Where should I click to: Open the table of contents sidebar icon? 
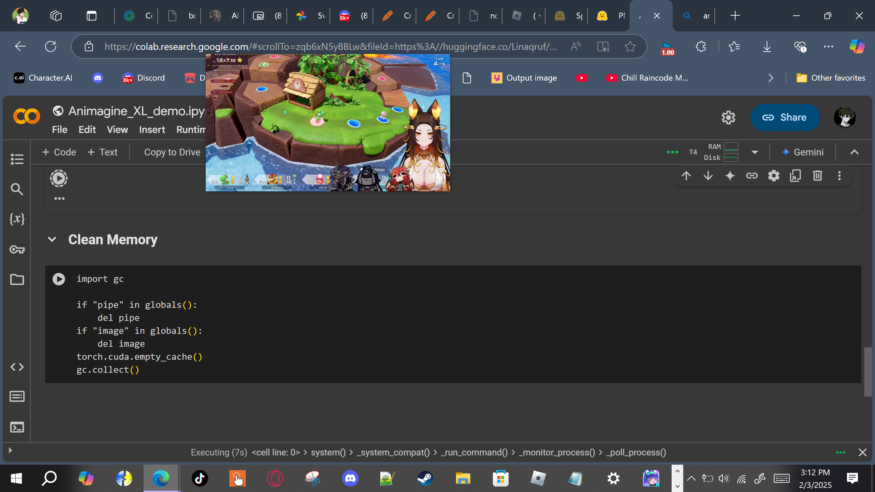point(17,159)
